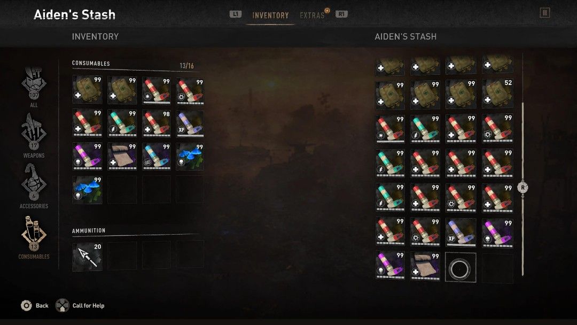
Task: Select the purple XP booster in inventory
Action: (190, 123)
